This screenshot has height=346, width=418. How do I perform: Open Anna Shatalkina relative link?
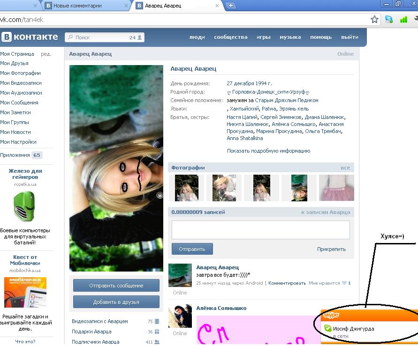coord(245,138)
